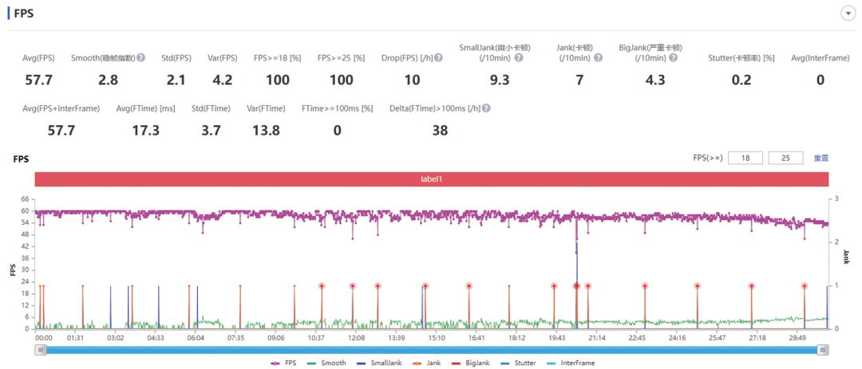The height and width of the screenshot is (369, 862).
Task: Click the blue reset link by FPS thresholds
Action: [820, 158]
